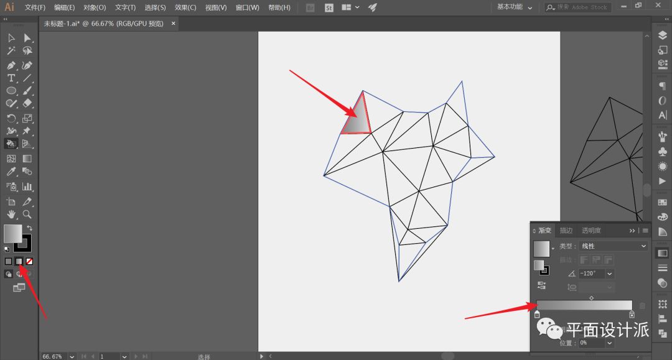Activate the Zoom magnifier tool
This screenshot has width=672, height=360.
click(27, 215)
